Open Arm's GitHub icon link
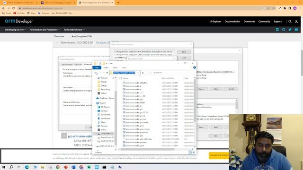The height and width of the screenshot is (170, 303). coord(284,29)
